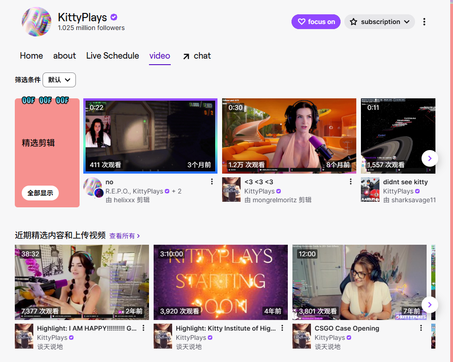Click the "1.025 million followers" text
The height and width of the screenshot is (362, 453).
click(91, 28)
